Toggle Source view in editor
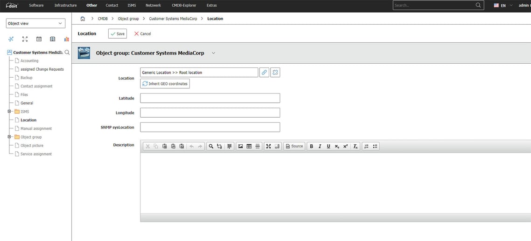The width and height of the screenshot is (531, 241). [x=294, y=146]
